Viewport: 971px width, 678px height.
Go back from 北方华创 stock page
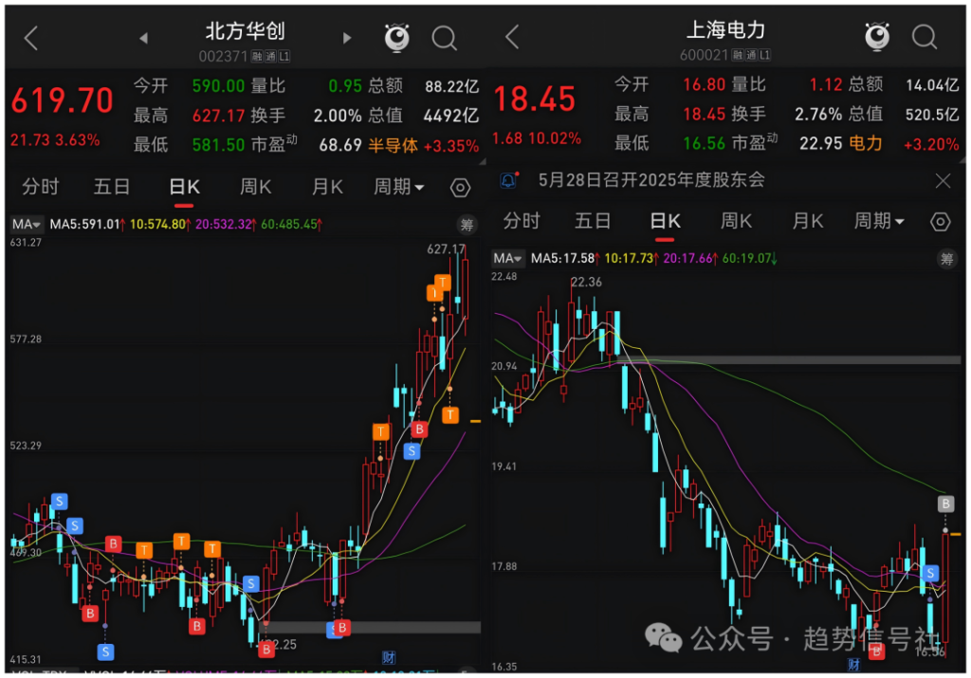point(31,38)
